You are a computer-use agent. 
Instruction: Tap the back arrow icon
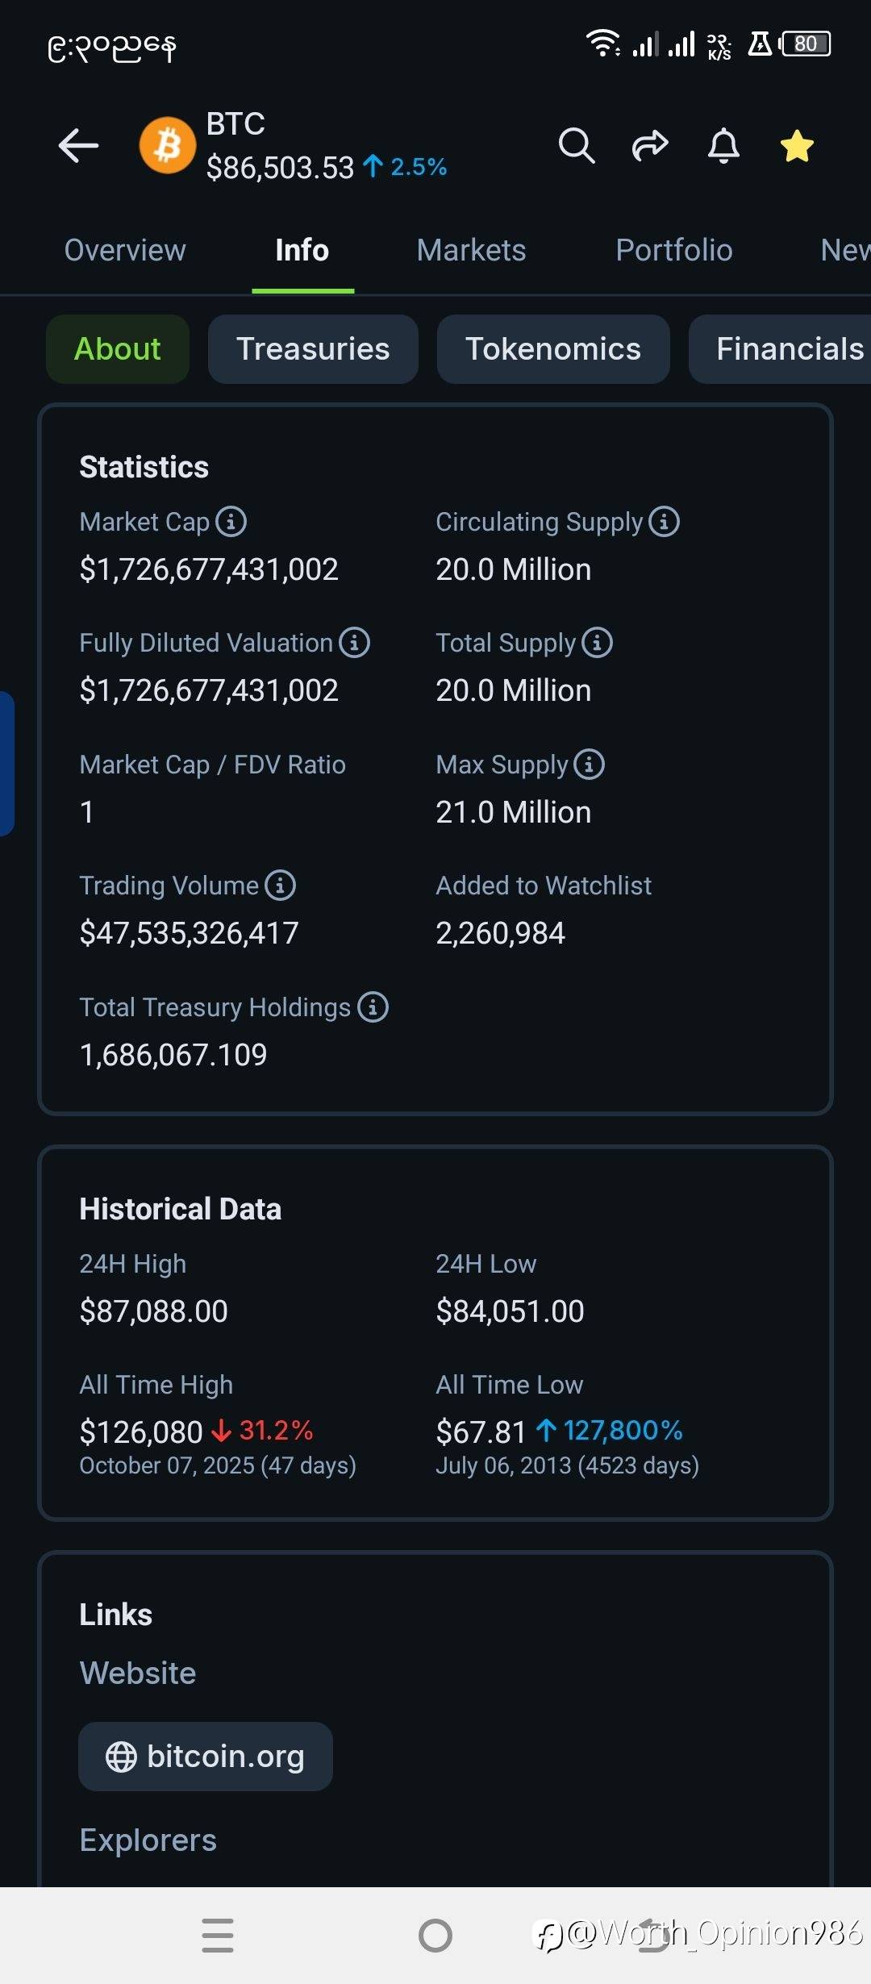click(78, 146)
